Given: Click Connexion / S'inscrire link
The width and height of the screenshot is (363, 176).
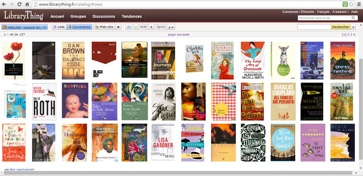Looking at the screenshot, I should (x=298, y=12).
